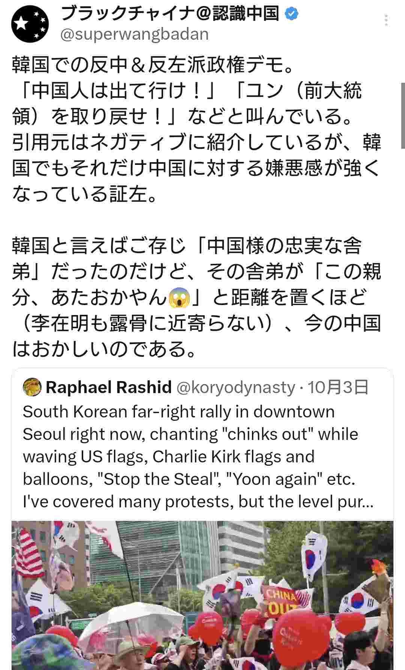This screenshot has height=670, width=405.
Task: Open the @koryodynasty handle link
Action: pos(235,387)
